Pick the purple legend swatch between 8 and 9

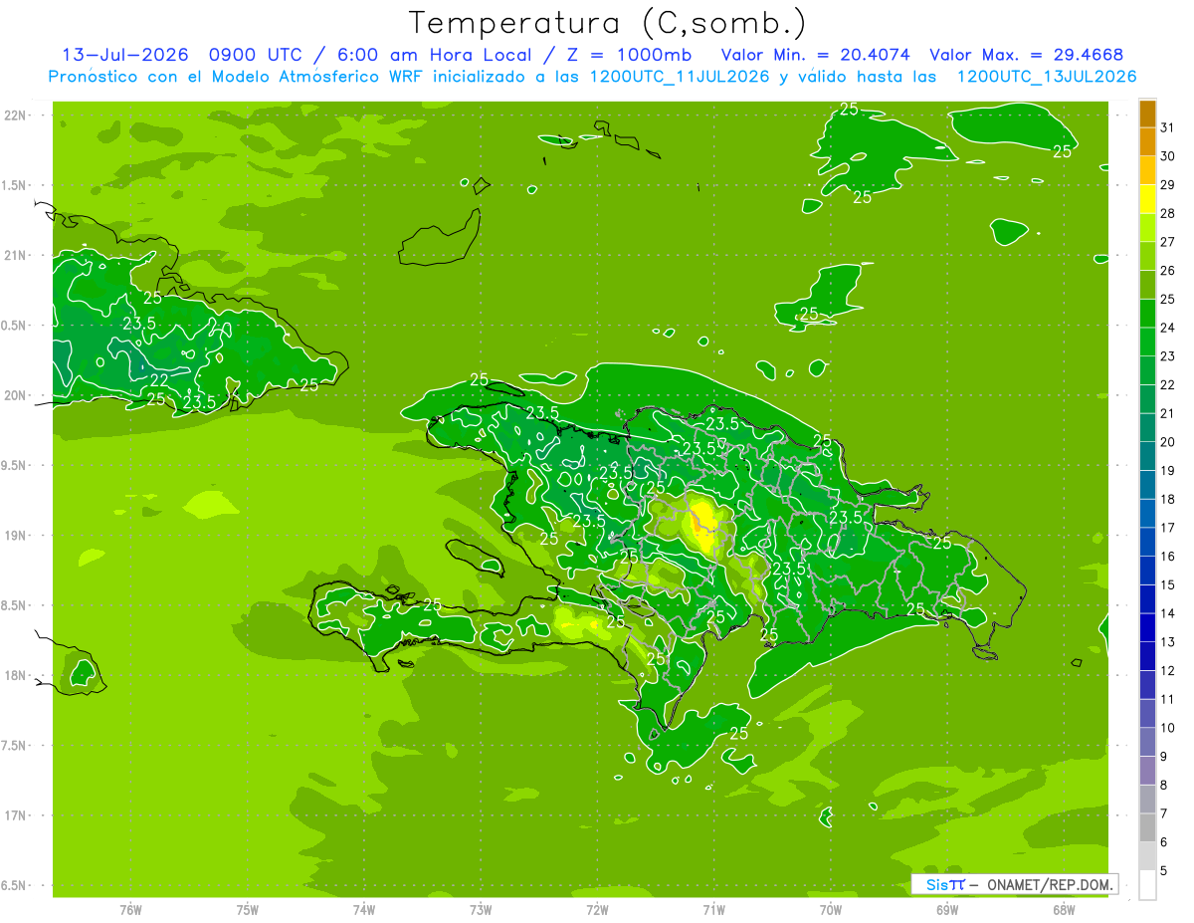tap(1147, 771)
